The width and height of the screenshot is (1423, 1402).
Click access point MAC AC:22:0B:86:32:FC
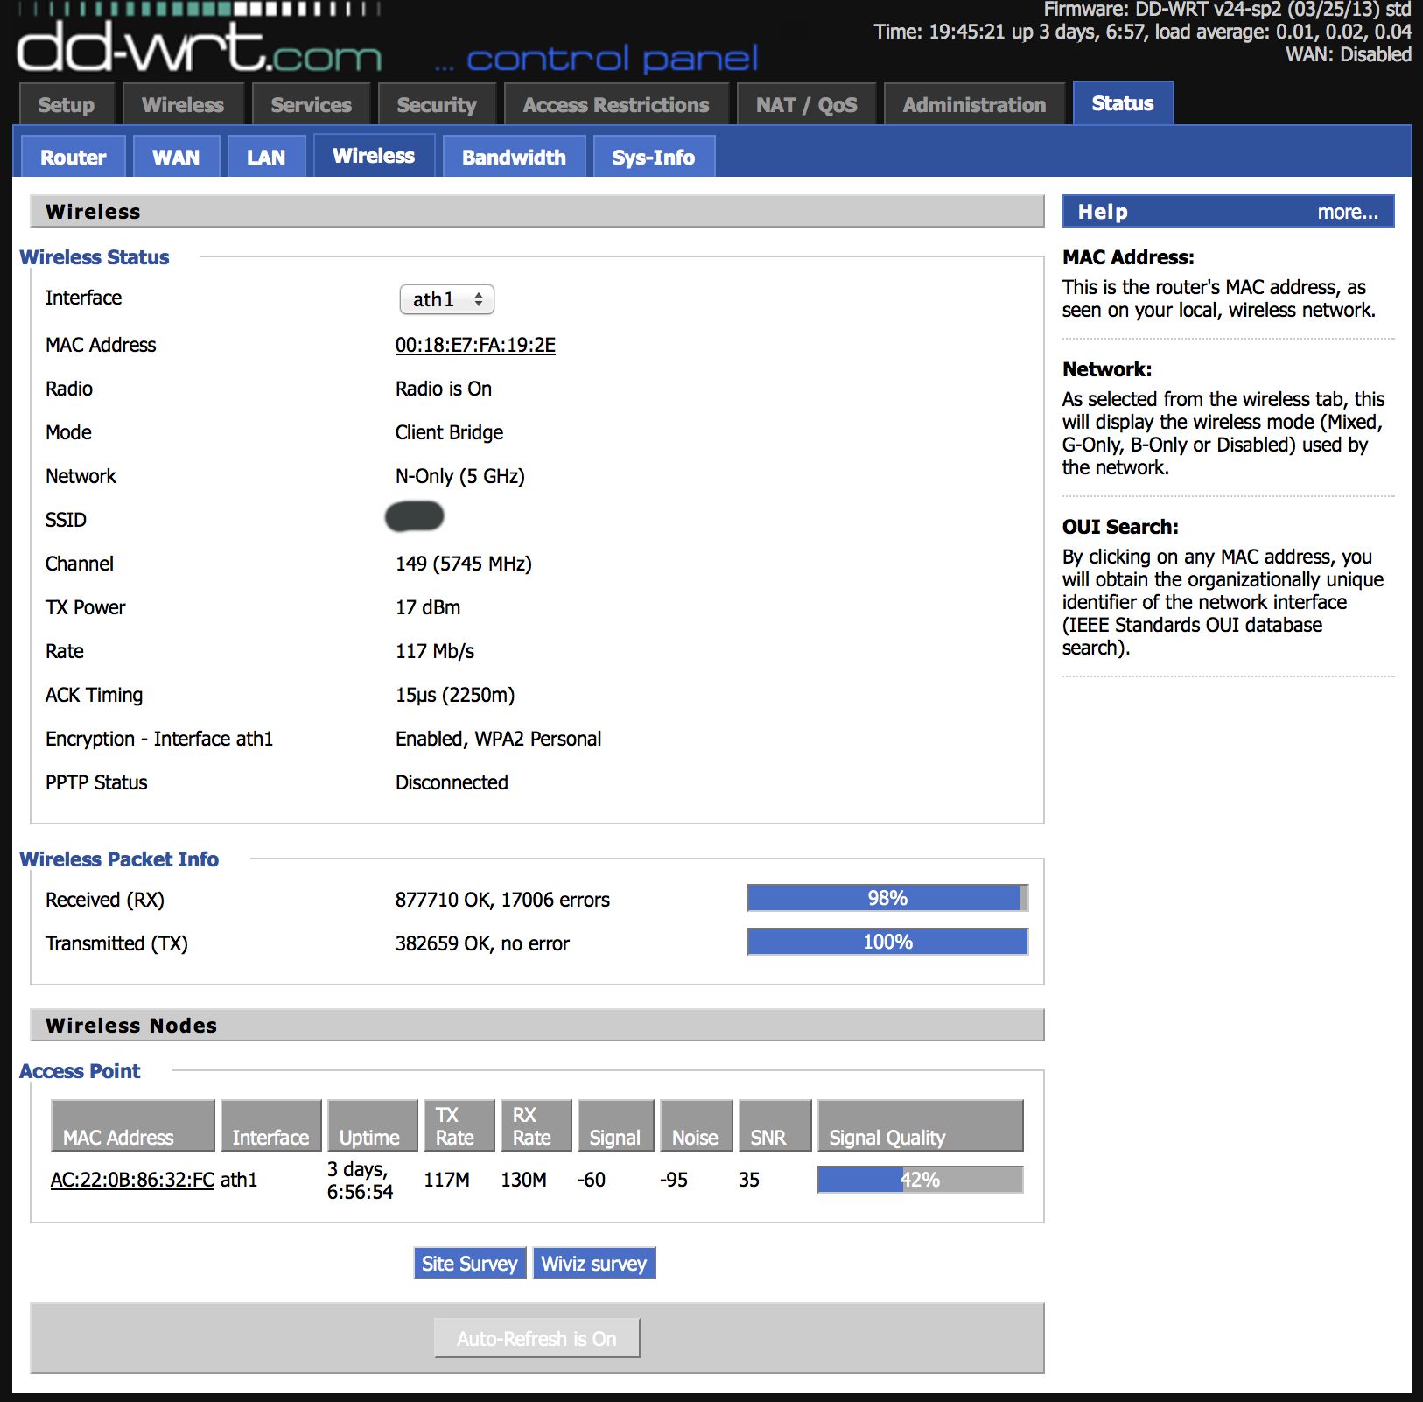click(x=132, y=1180)
